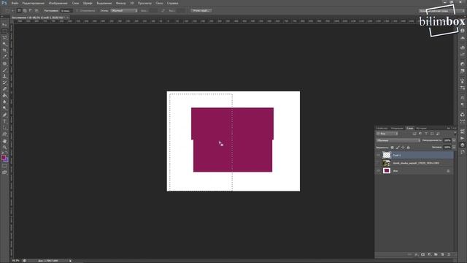Viewport: 467px width, 263px height.
Task: Select the Clone Stamp tool
Action: (x=4, y=76)
